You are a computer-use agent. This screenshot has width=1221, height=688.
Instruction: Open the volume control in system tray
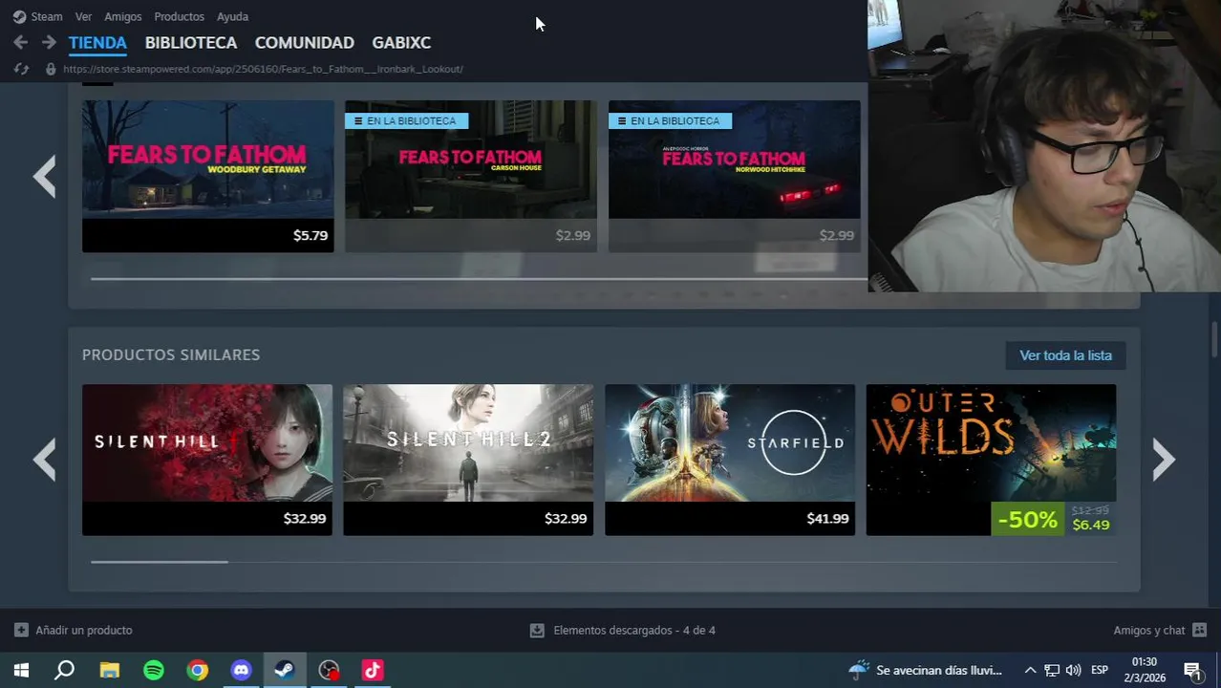tap(1073, 670)
